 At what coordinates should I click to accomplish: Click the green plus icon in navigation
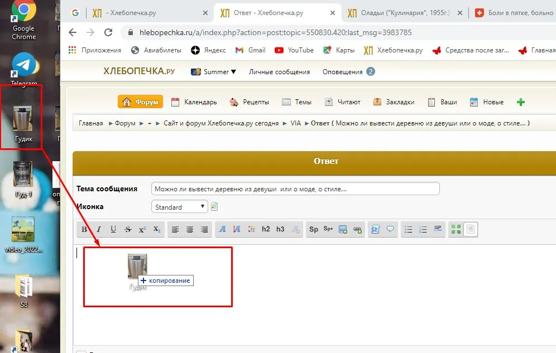521,102
